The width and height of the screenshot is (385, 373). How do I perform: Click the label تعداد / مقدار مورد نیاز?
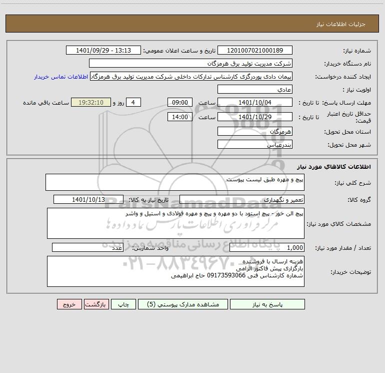click(343, 248)
